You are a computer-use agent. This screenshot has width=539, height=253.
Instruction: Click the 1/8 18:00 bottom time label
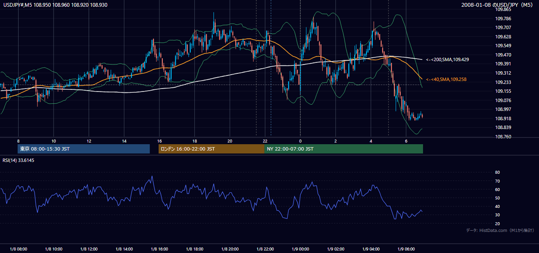194,249
